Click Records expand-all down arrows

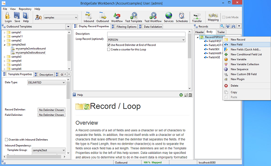click(x=228, y=26)
